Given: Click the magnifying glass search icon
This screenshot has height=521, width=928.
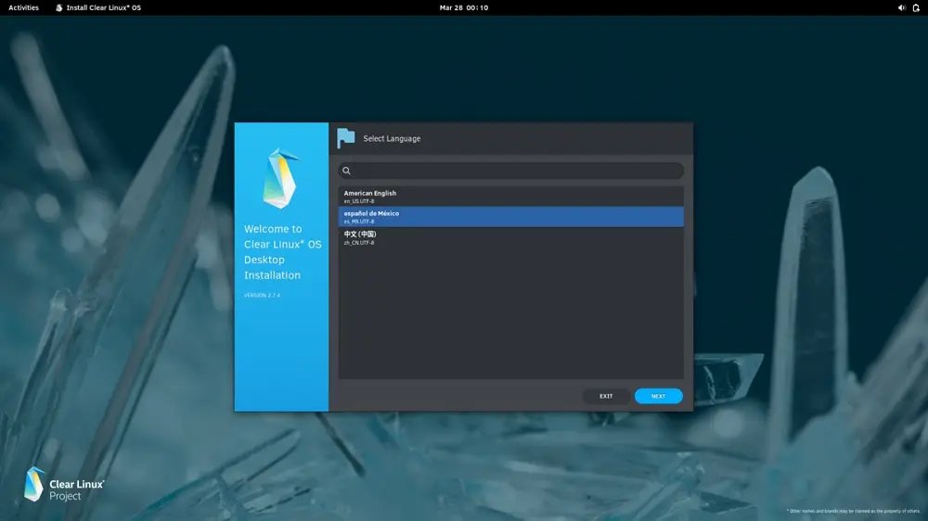Looking at the screenshot, I should click(x=346, y=171).
